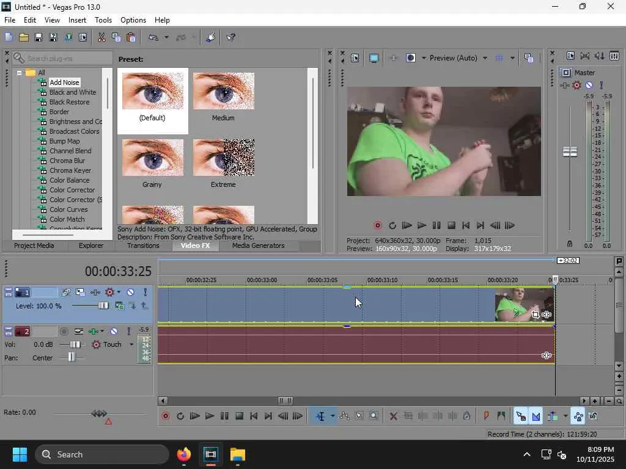Mute video track 1

click(130, 293)
